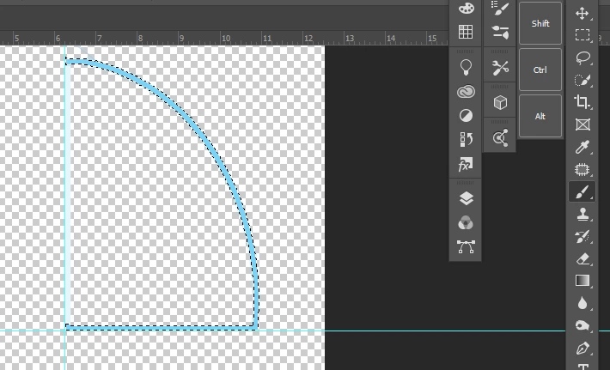This screenshot has width=610, height=370.
Task: Select the Patch healing tool
Action: pyautogui.click(x=582, y=169)
